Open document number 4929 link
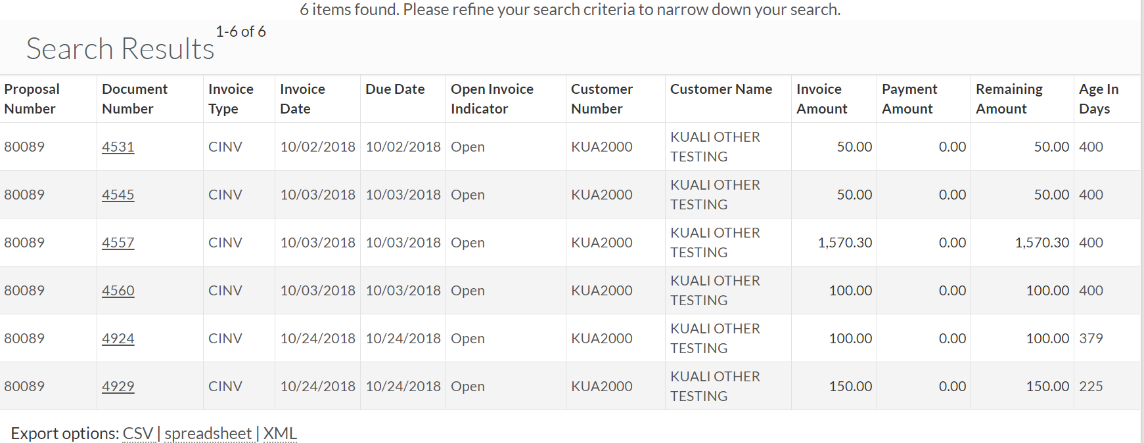 click(x=118, y=387)
